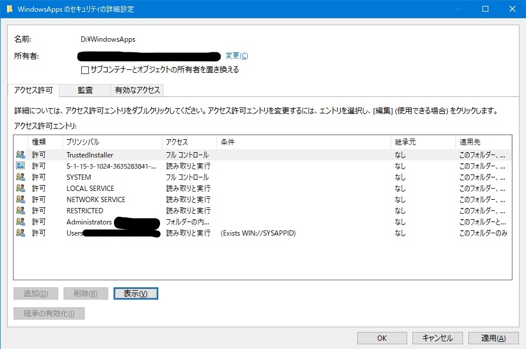Viewport: 526px width, 349px height.
Task: Click フル コントロール in the TrustedInstaller row
Action: coord(187,155)
